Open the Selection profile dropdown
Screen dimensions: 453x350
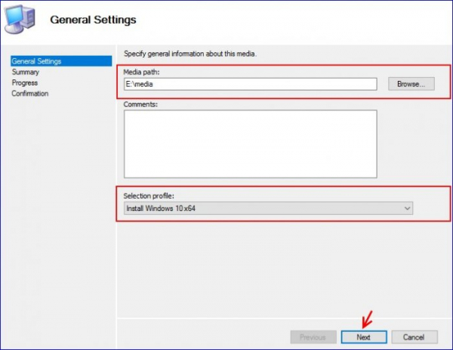268,209
